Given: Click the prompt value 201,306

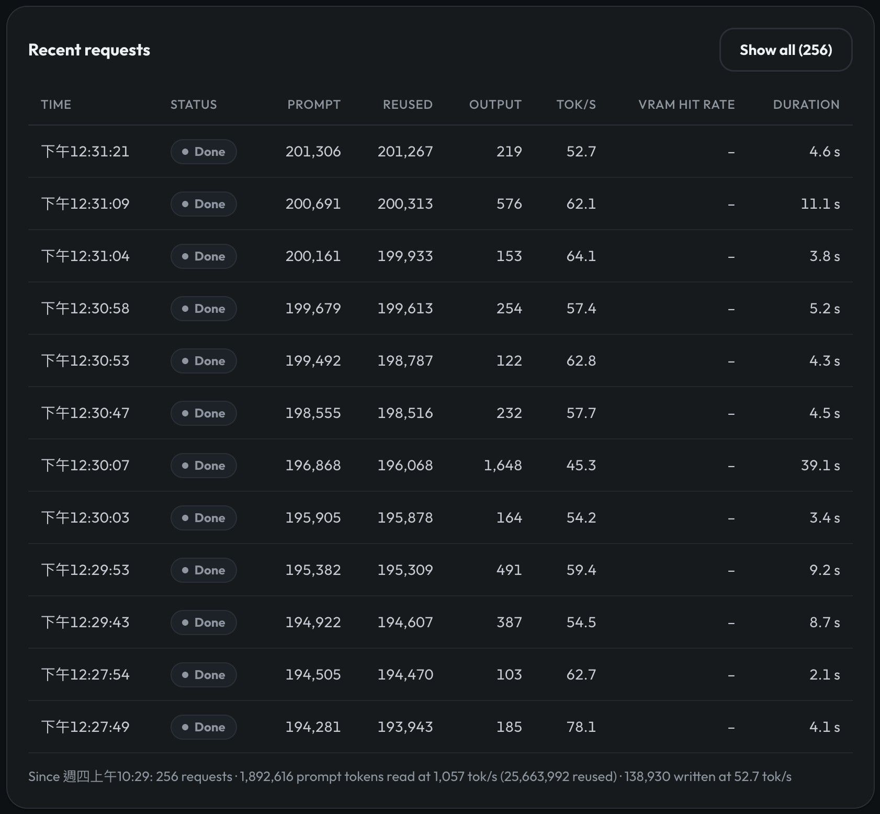Looking at the screenshot, I should tap(313, 152).
